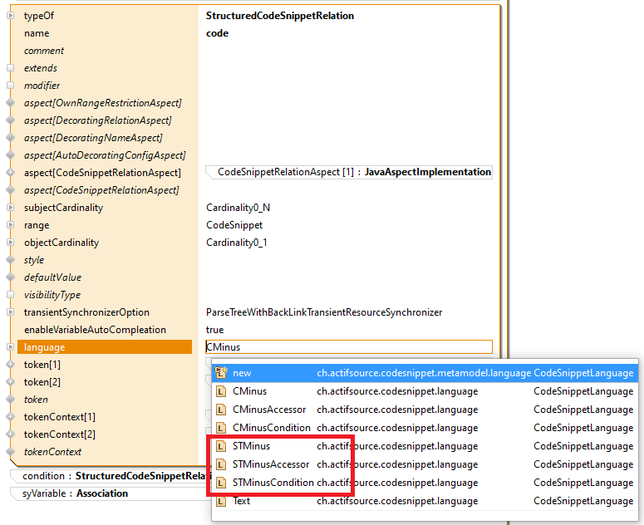Toggle the square box beside modifier
644x525 pixels.
11,86
